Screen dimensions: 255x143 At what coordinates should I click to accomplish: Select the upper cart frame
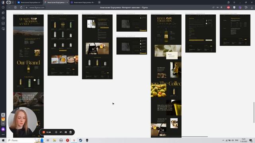tap(132, 23)
